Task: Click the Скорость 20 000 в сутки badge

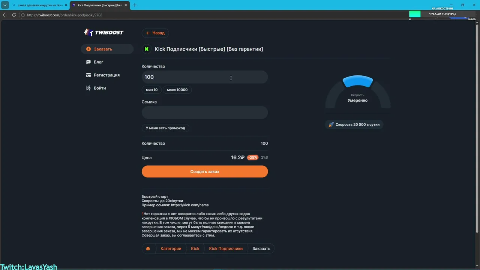Action: (x=354, y=124)
